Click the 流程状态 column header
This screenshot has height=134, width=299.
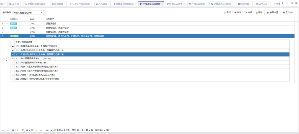click(19, 19)
